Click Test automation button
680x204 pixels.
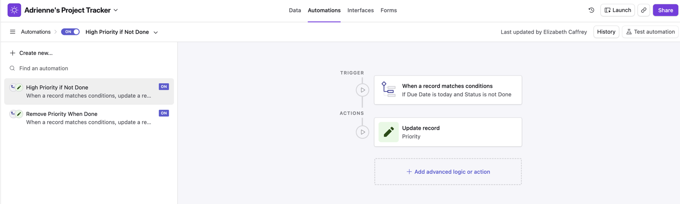tap(650, 32)
